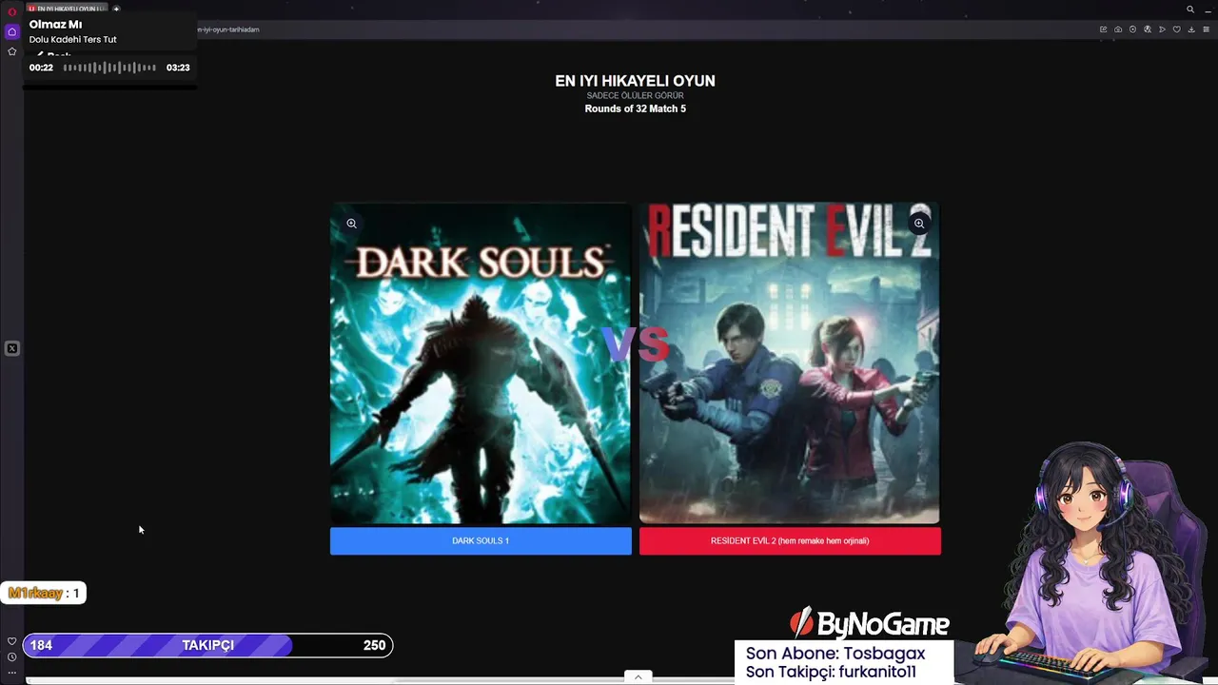Open the sidebar history clock icon

[11, 656]
